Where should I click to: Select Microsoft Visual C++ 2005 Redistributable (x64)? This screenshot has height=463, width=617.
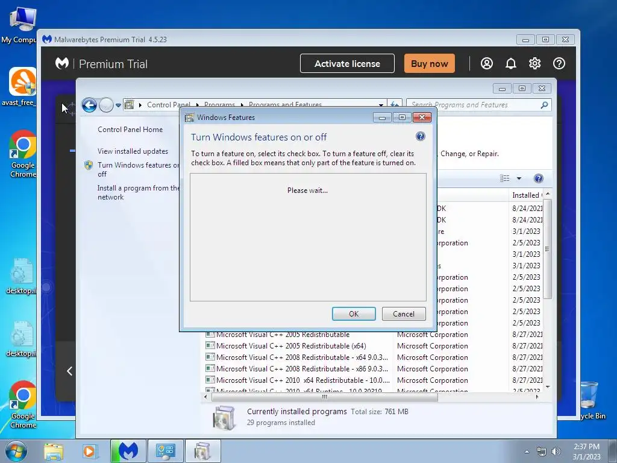[291, 346]
